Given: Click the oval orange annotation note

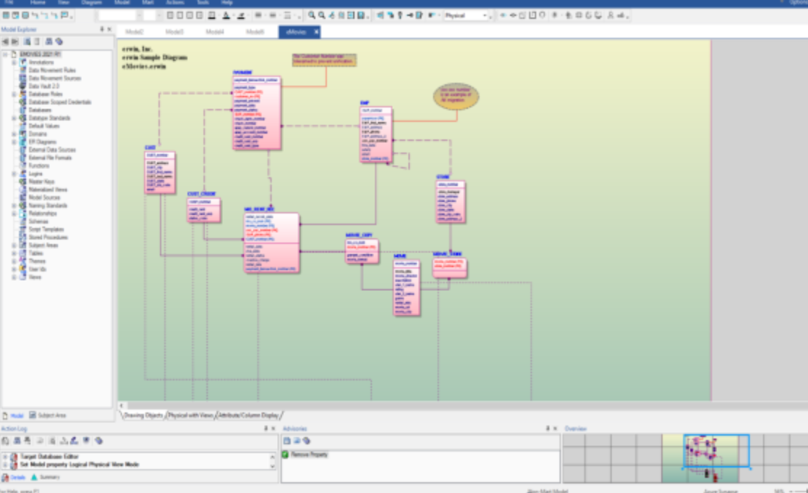Looking at the screenshot, I should (x=456, y=97).
